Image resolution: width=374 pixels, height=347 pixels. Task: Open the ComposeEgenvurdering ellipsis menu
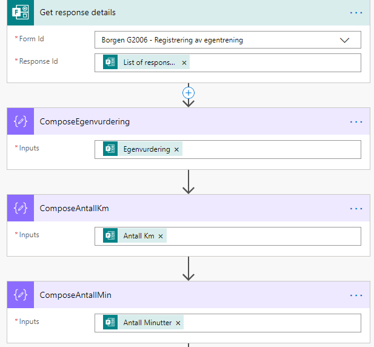coord(356,121)
